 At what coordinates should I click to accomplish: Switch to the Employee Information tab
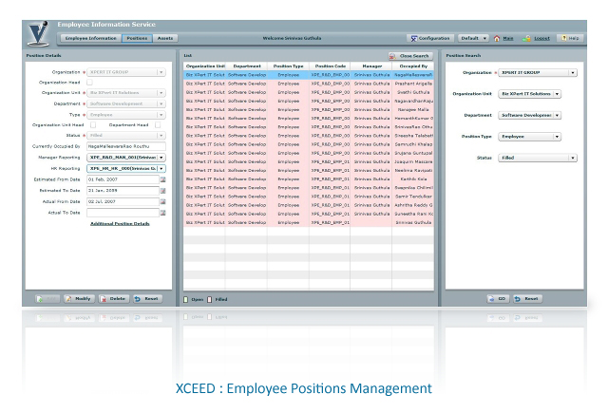(x=91, y=38)
